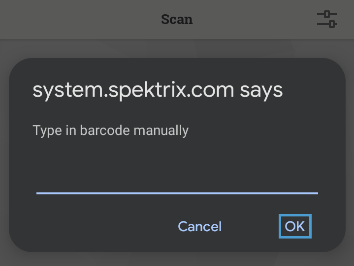Click the Scan page title
354x266 pixels.
point(177,20)
